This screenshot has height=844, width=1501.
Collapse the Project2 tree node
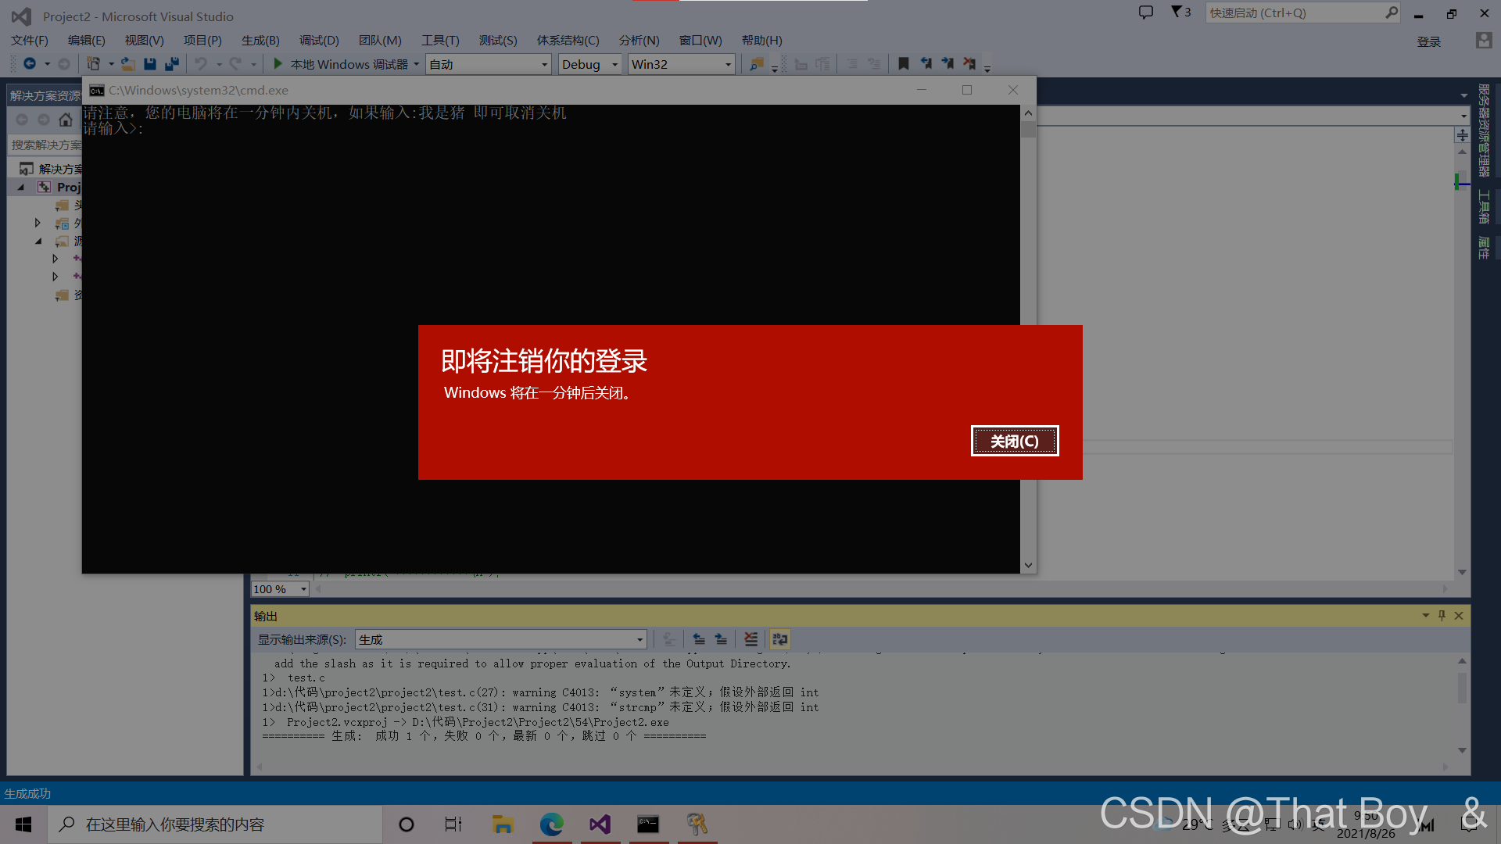point(21,188)
